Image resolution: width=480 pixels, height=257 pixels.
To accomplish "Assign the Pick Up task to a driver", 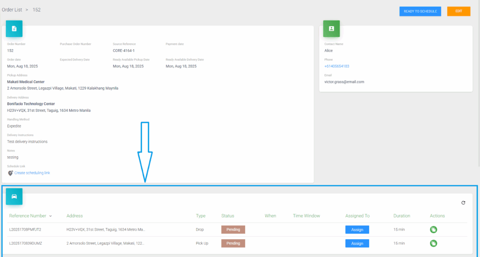I will 357,243.
